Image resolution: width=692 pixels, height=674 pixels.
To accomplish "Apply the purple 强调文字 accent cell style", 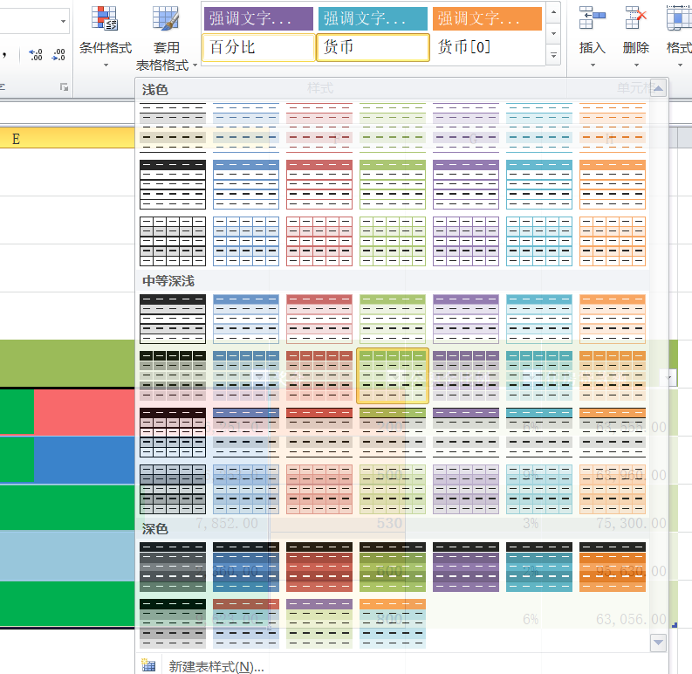I will (x=258, y=17).
